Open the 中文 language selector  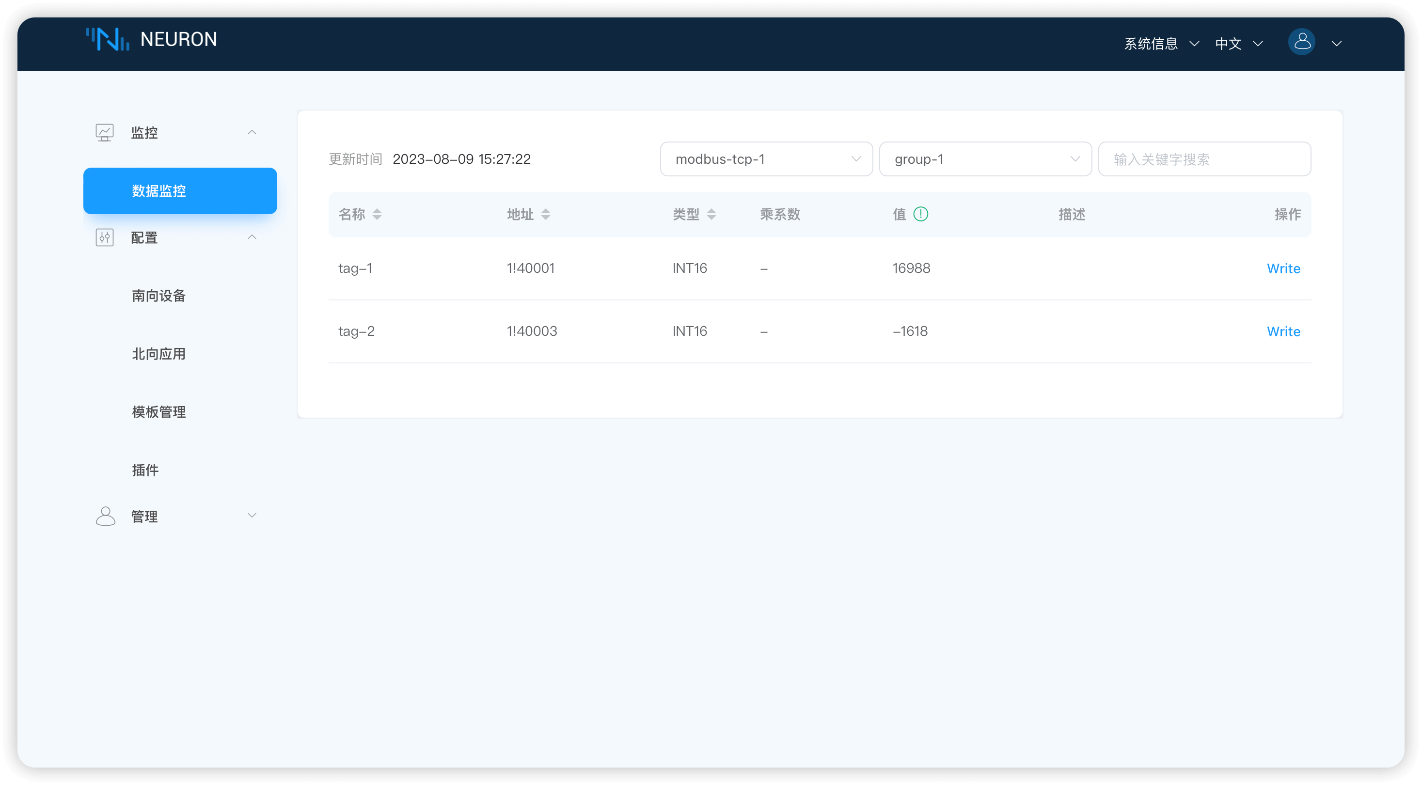[1238, 43]
